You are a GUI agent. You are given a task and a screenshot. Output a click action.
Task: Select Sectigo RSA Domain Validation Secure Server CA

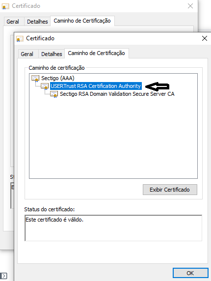tap(117, 94)
